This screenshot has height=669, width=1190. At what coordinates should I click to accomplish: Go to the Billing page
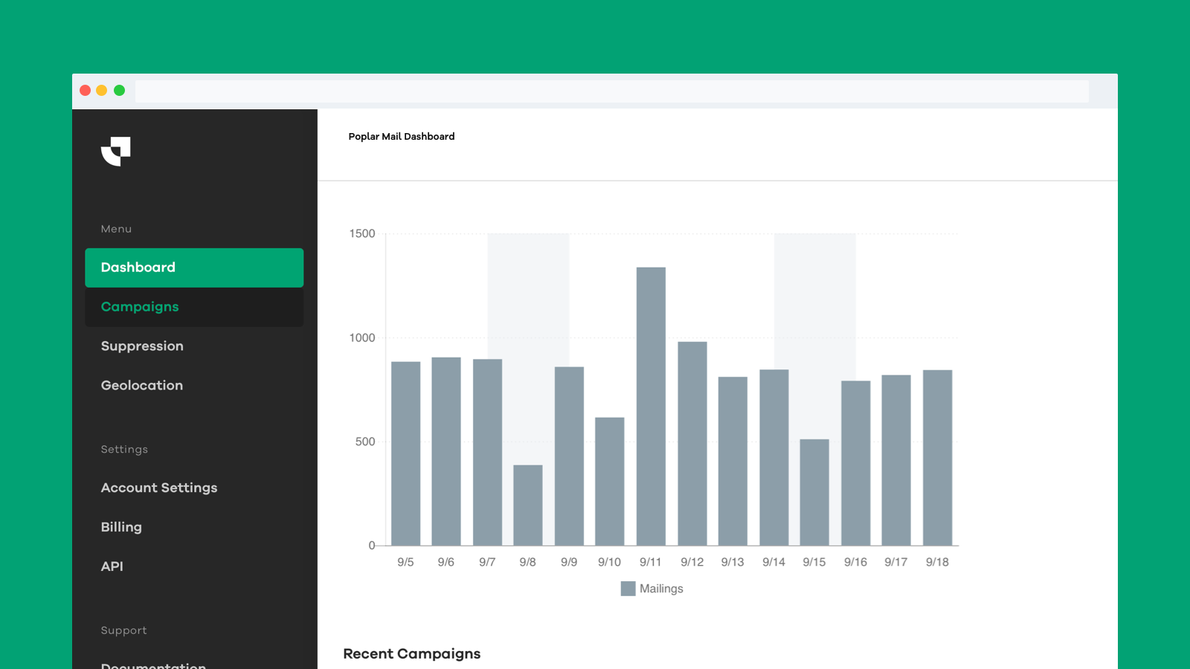(x=120, y=527)
